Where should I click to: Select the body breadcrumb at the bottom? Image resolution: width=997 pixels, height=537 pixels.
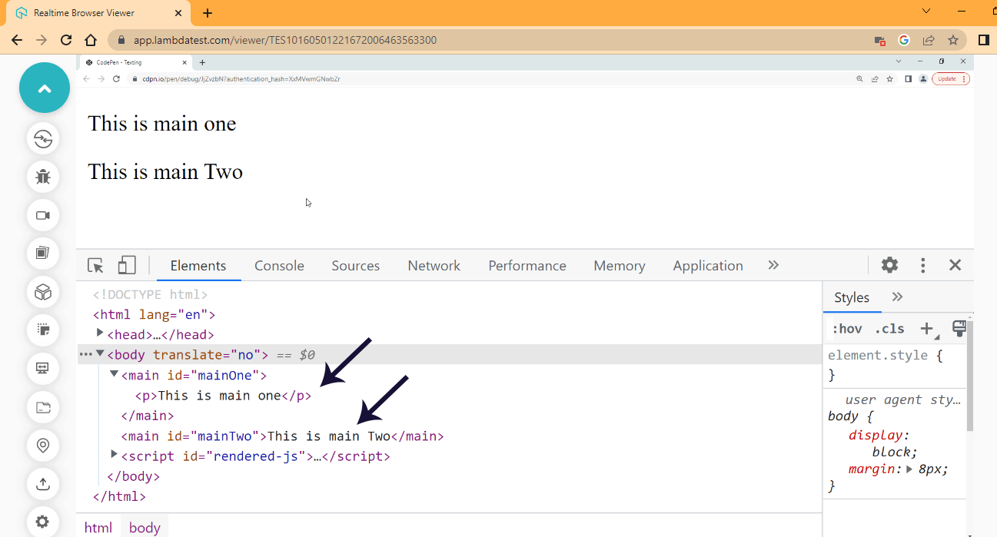click(x=144, y=527)
